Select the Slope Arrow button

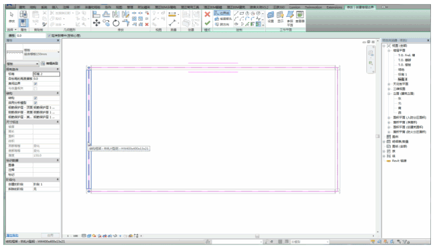point(223,19)
